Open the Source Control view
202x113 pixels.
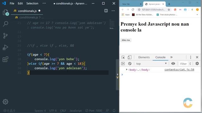[x=5, y=35]
